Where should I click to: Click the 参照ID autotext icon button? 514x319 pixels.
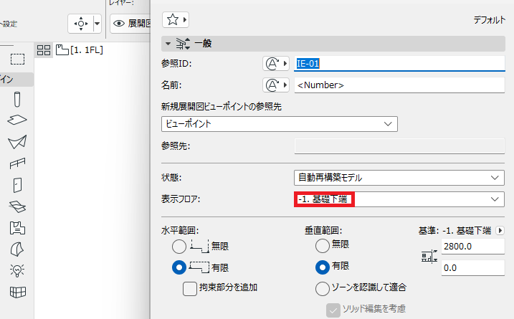point(276,64)
